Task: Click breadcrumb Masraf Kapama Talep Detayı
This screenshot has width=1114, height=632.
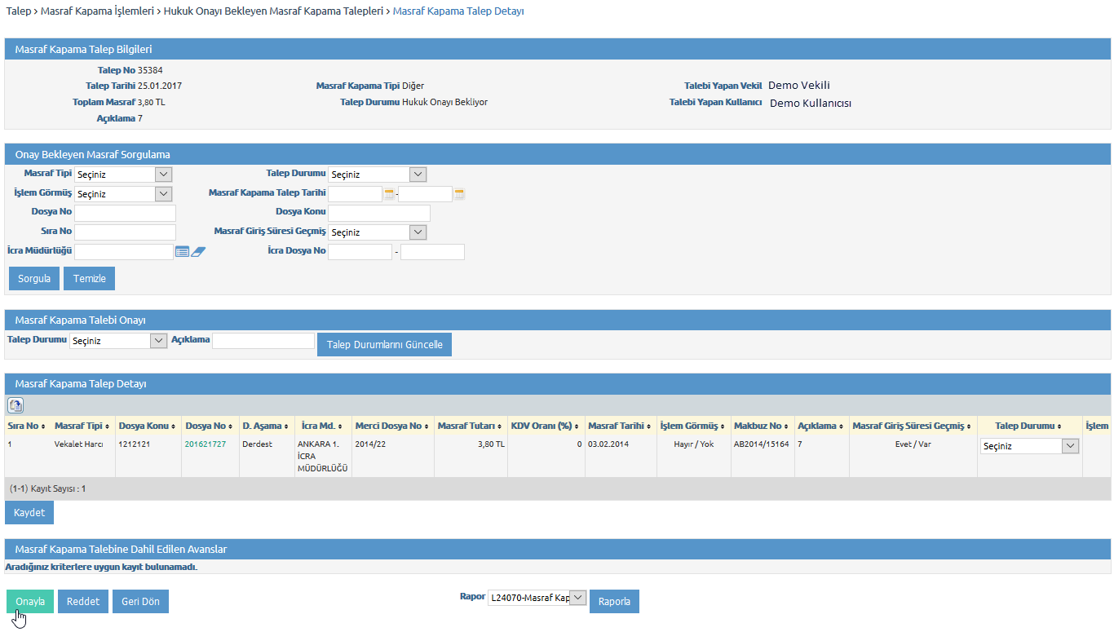Action: click(458, 11)
